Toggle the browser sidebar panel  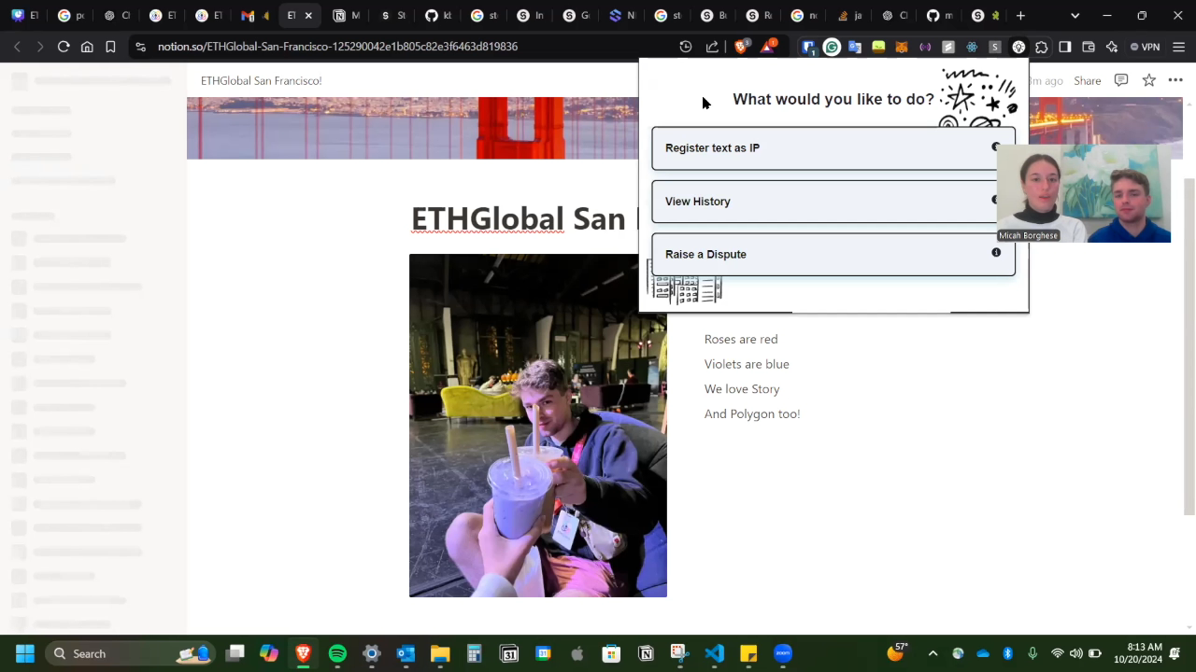coord(1065,47)
